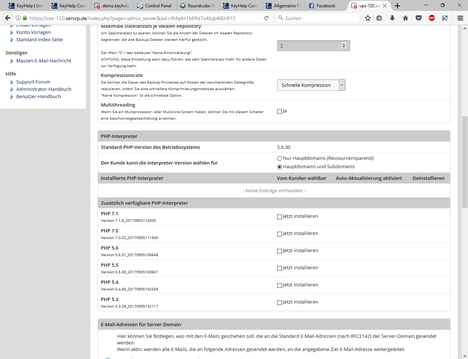Screen dimensions: 468x359
Task: Bookmark this page with the star icon
Action: click(368, 18)
